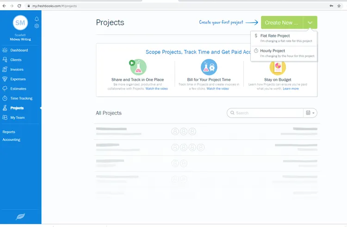The height and width of the screenshot is (227, 347).
Task: Click the dollar icon for Flat Rate
Action: point(256,36)
